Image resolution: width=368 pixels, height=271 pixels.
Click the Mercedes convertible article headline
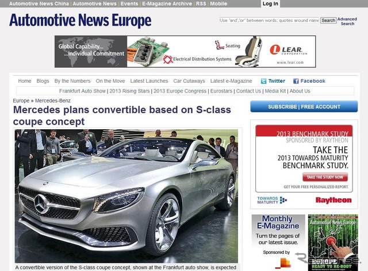click(122, 115)
